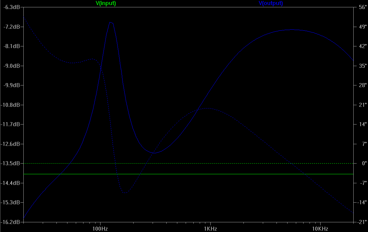368x232 pixels.
Task: Click the 1KHz frequency axis label
Action: pos(210,229)
